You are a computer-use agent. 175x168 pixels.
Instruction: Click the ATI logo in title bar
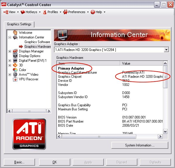(x=4, y=4)
